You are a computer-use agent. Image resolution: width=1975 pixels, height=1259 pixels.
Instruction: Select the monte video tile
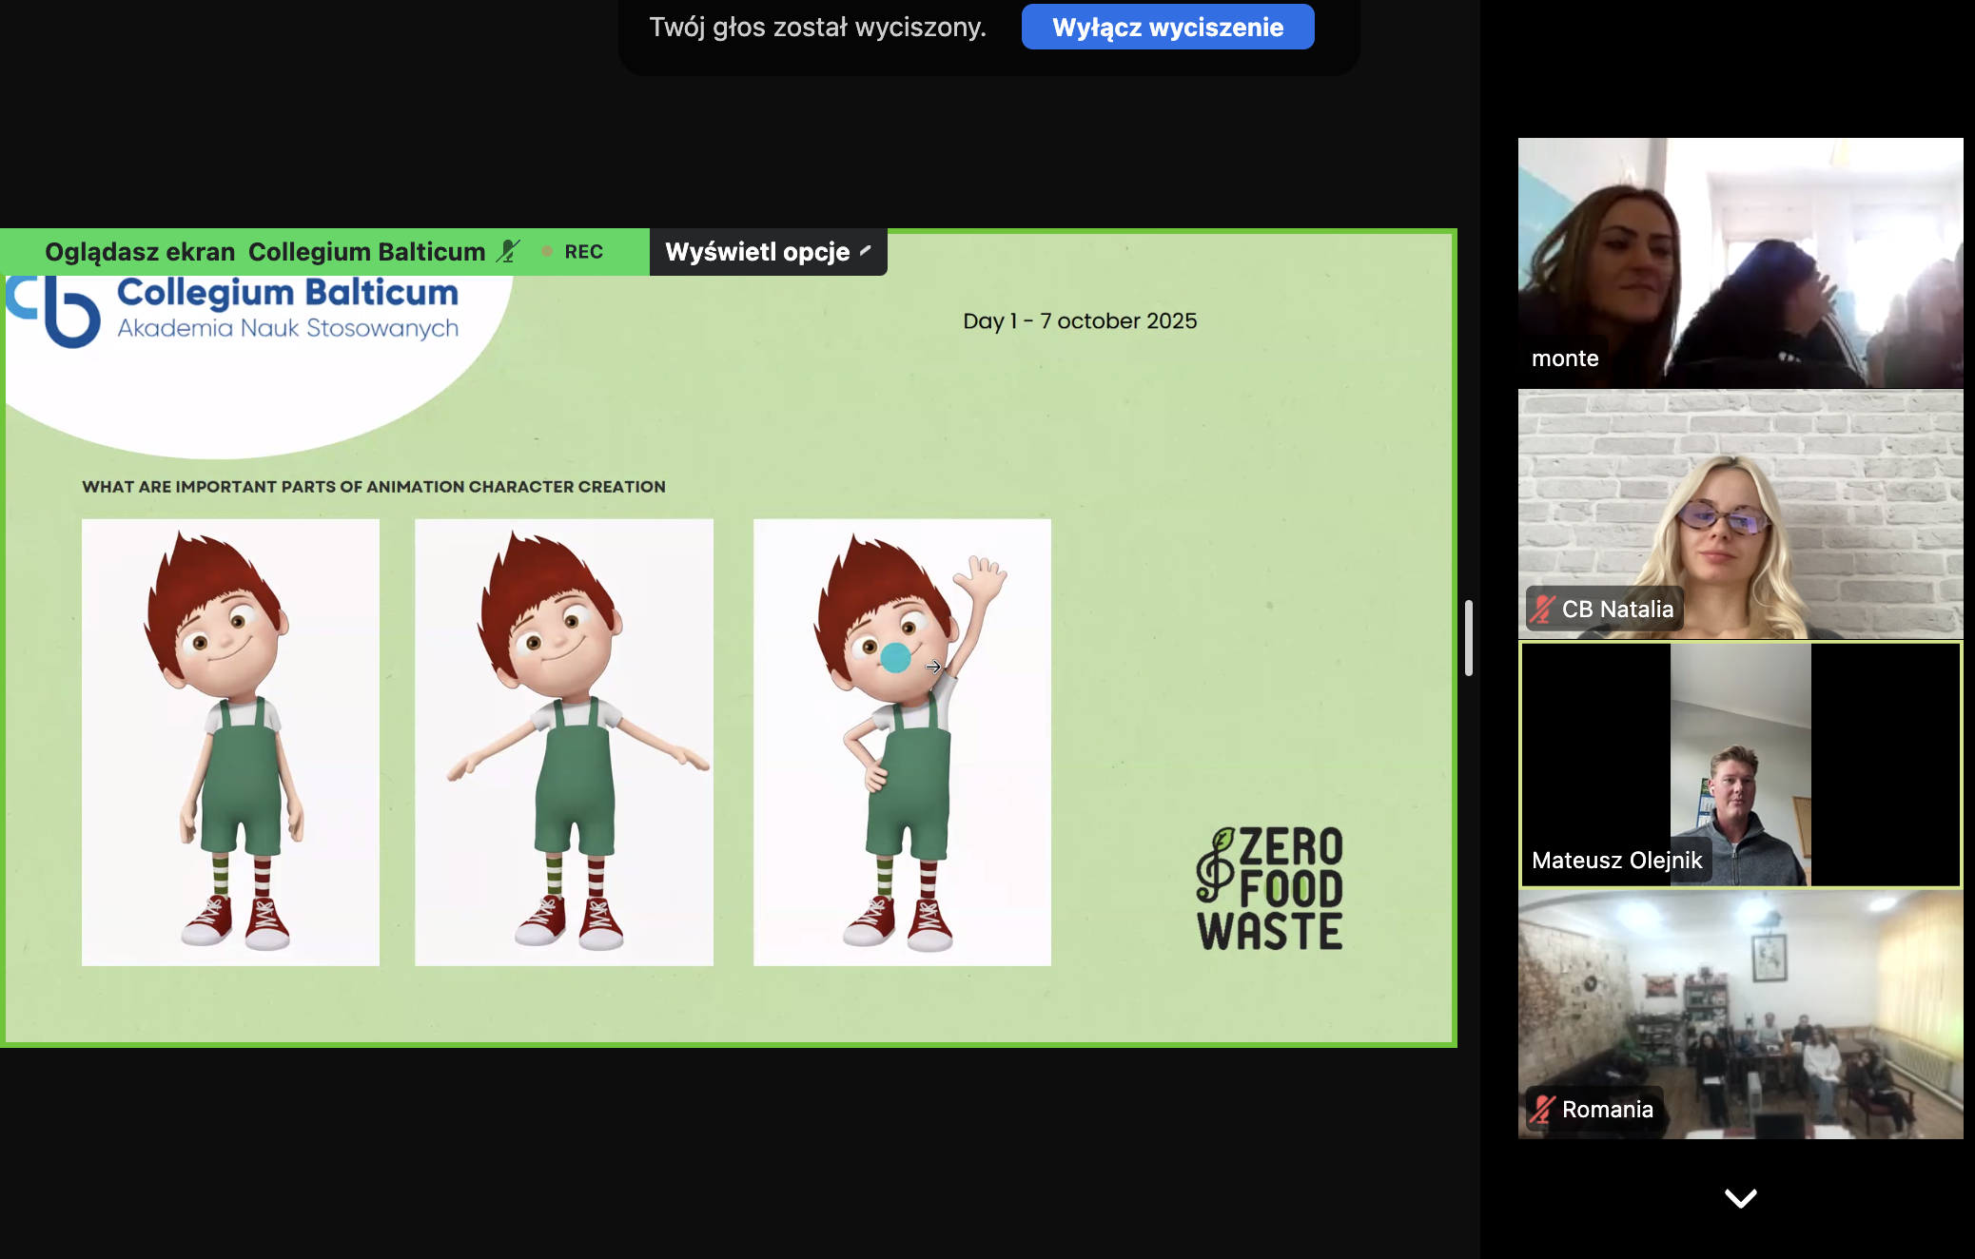click(1740, 262)
